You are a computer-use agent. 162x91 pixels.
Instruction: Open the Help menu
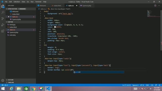45,2
